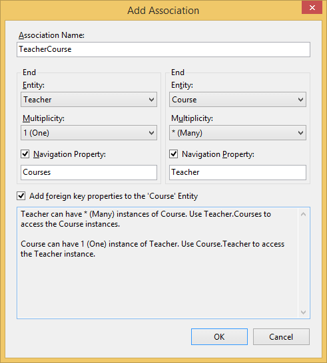Screen dimensions: 327x363
Task: Click inside the association description text area
Action: [158, 263]
